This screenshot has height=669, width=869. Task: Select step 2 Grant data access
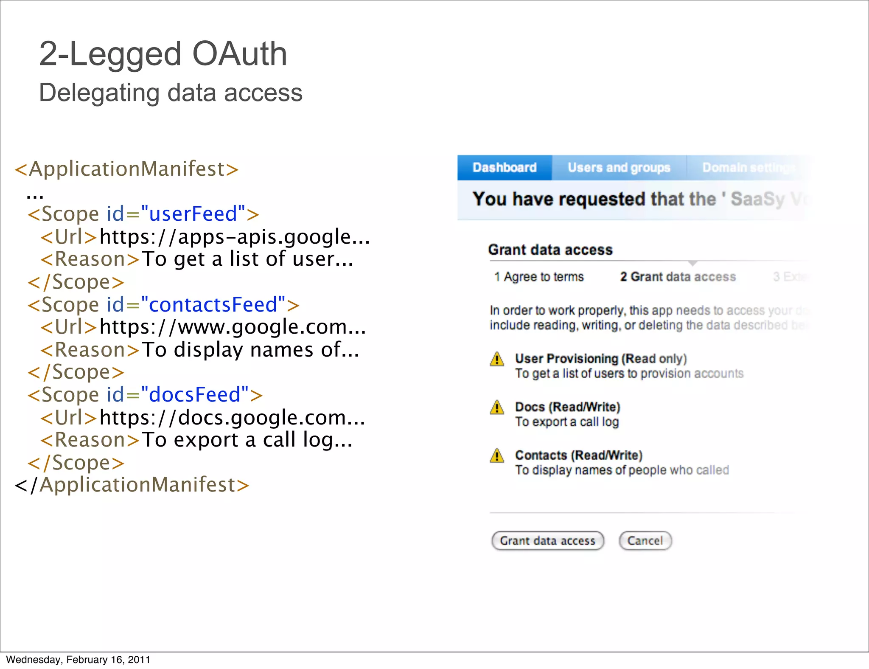[x=678, y=277]
